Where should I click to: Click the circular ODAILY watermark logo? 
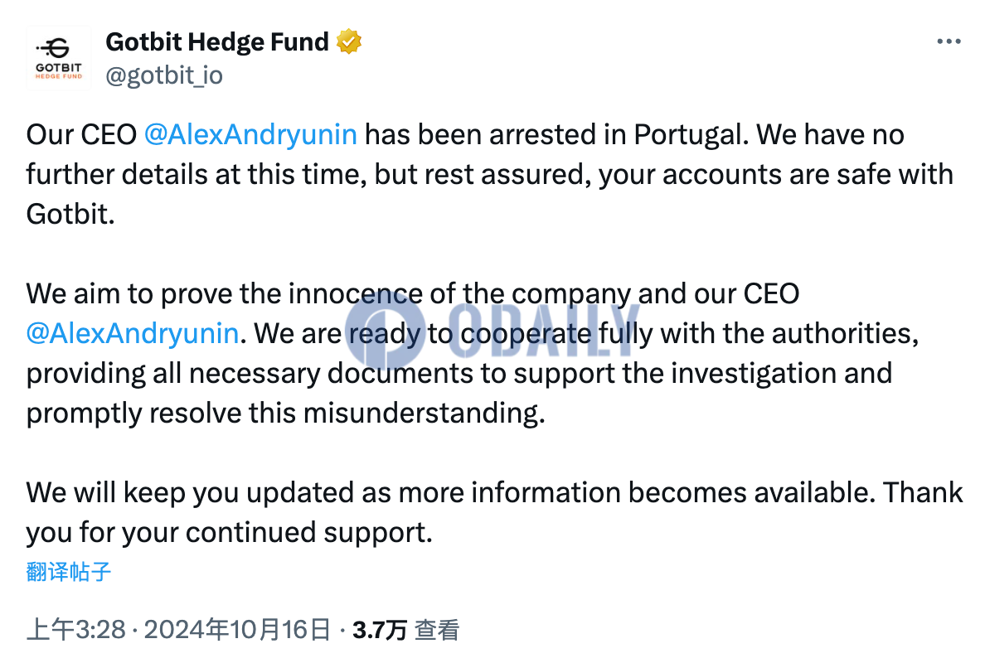pos(385,331)
